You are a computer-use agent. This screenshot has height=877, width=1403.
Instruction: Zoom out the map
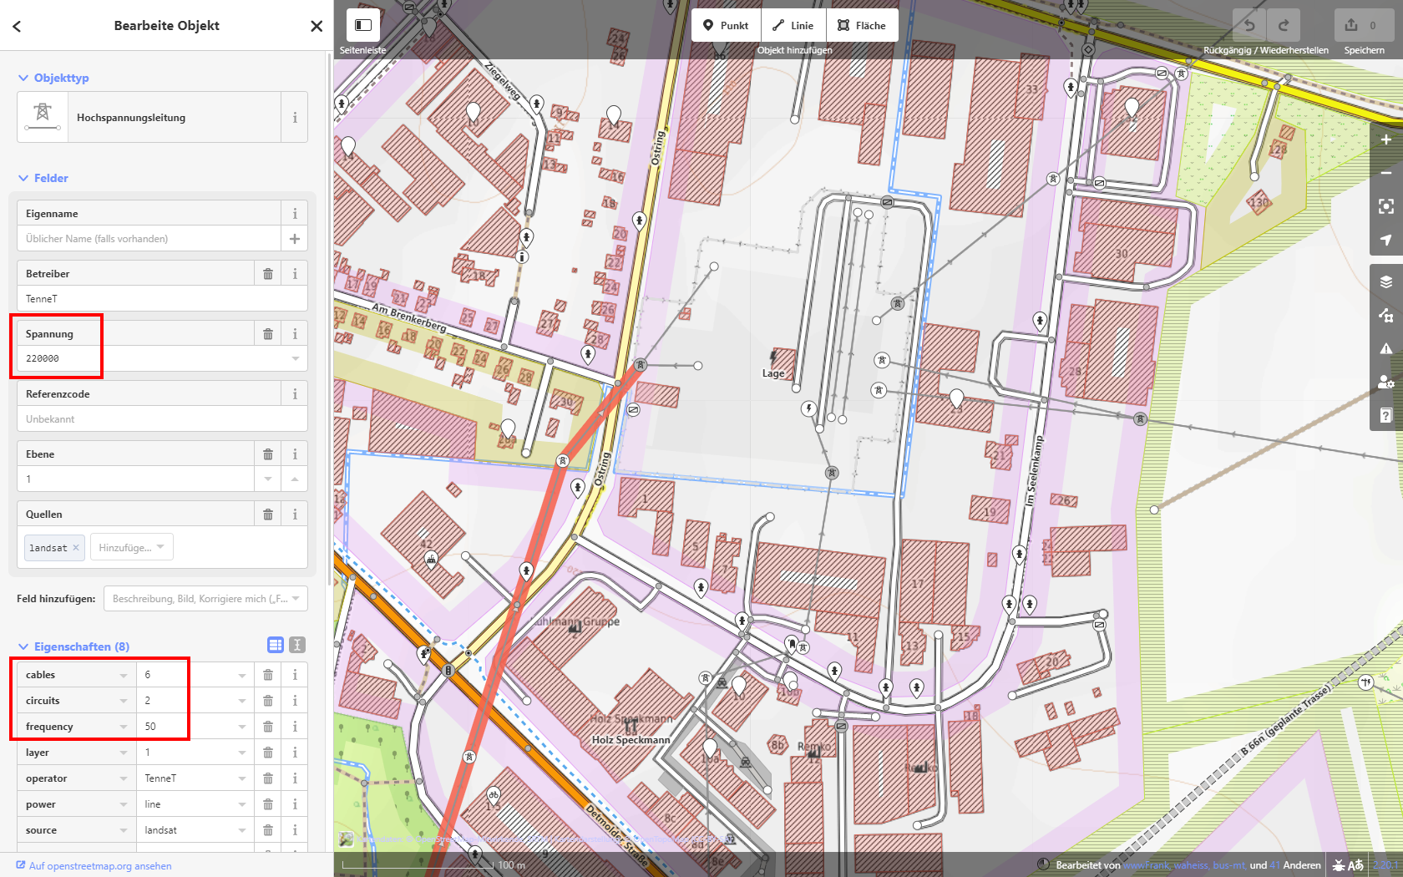coord(1386,173)
